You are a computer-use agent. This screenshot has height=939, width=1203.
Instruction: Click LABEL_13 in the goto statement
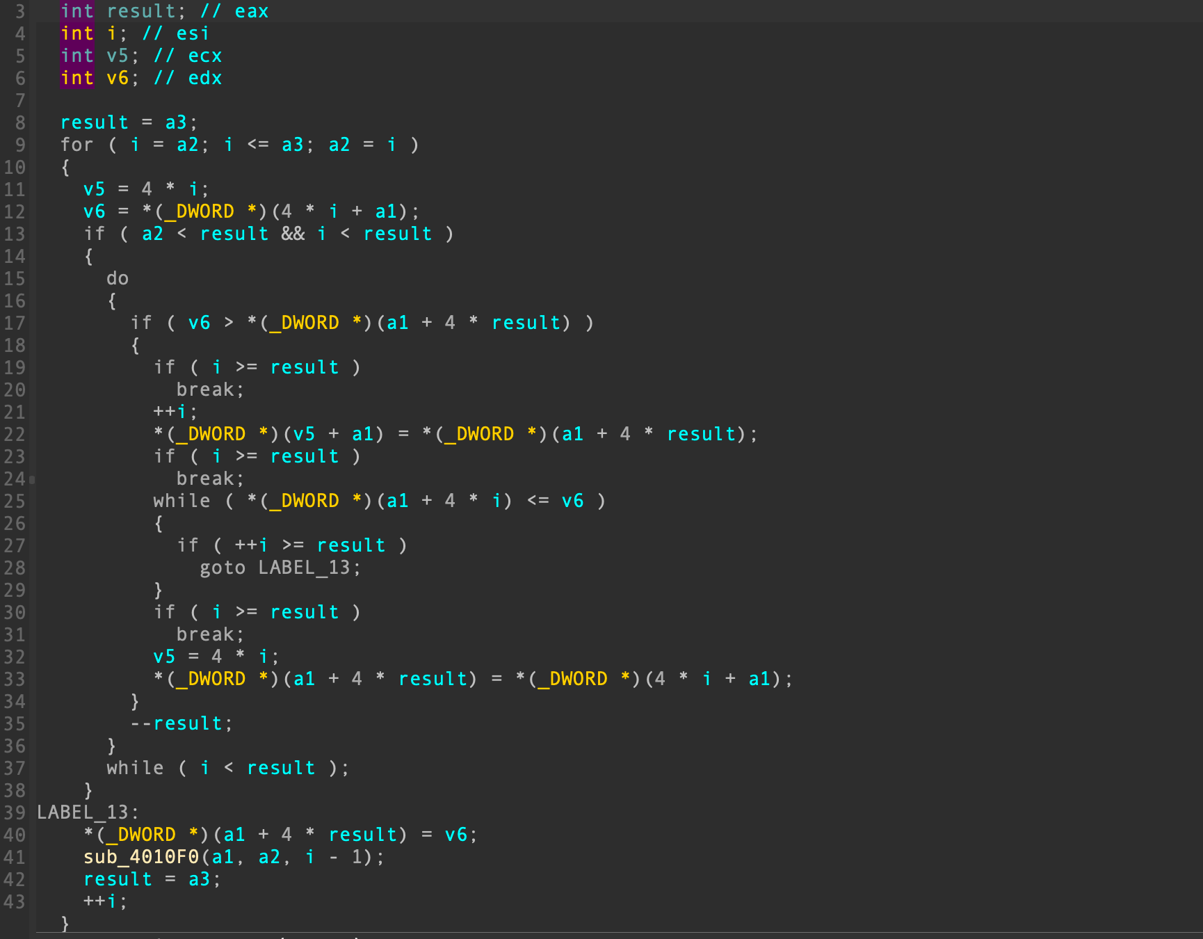click(305, 568)
